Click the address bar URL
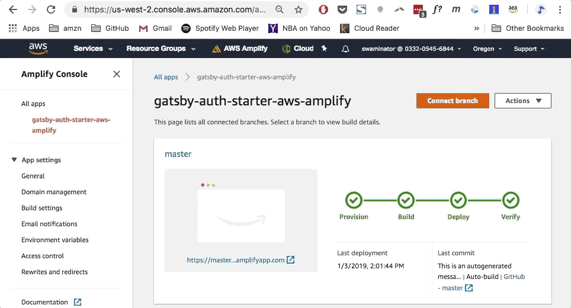Image resolution: width=571 pixels, height=308 pixels. tap(175, 9)
